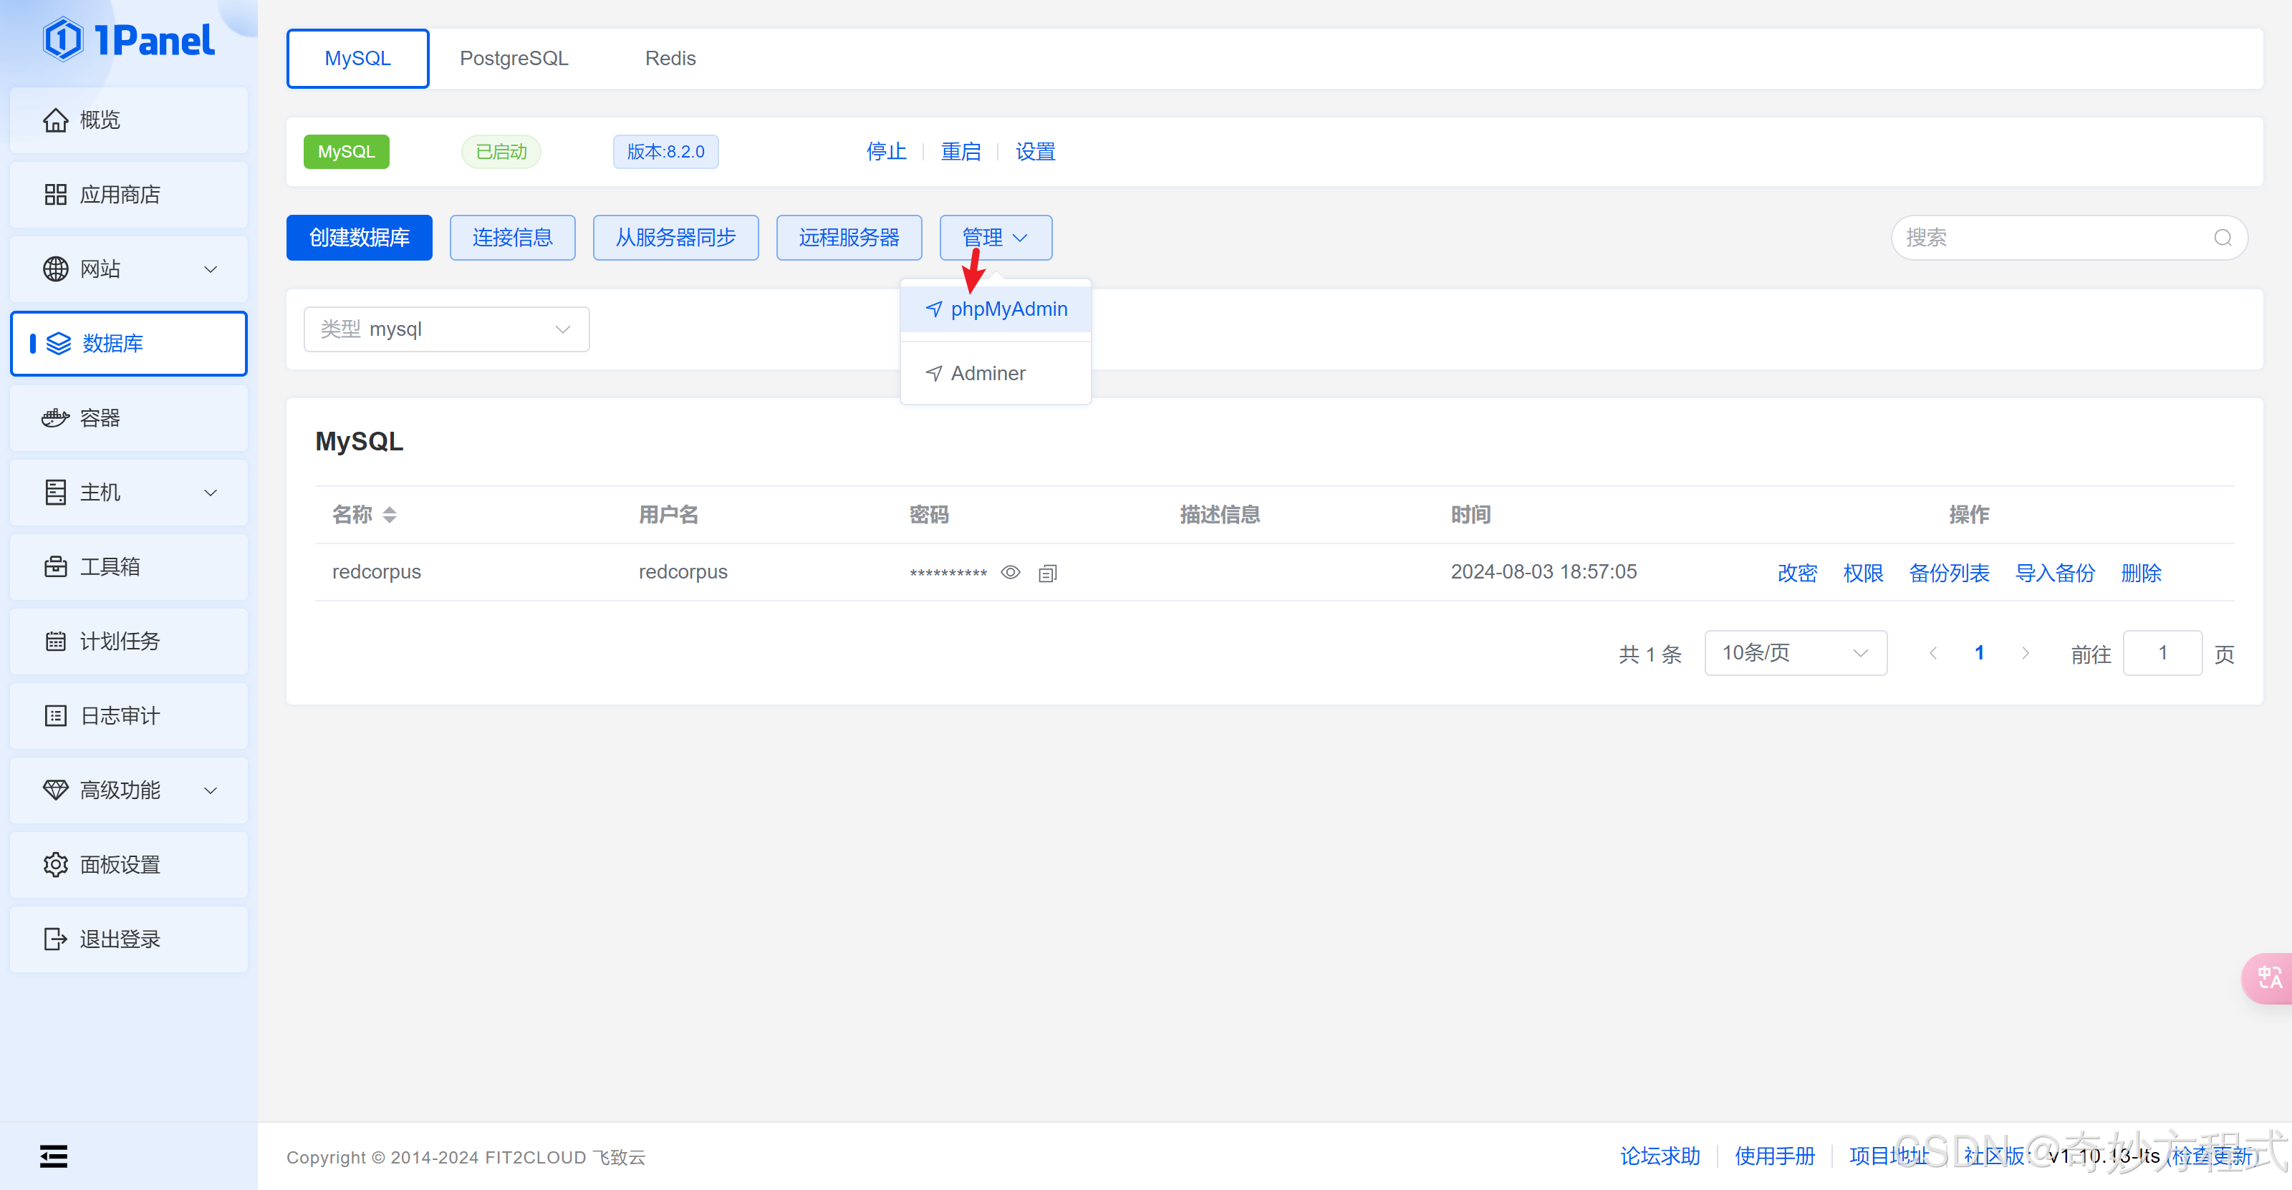Open MySQL 设置
The height and width of the screenshot is (1190, 2292).
(1036, 152)
